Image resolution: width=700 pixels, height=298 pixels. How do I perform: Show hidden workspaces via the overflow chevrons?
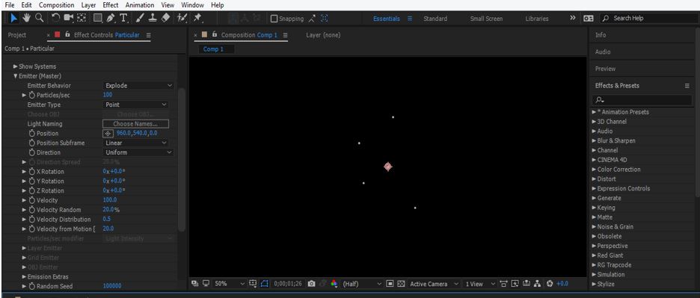click(x=573, y=18)
